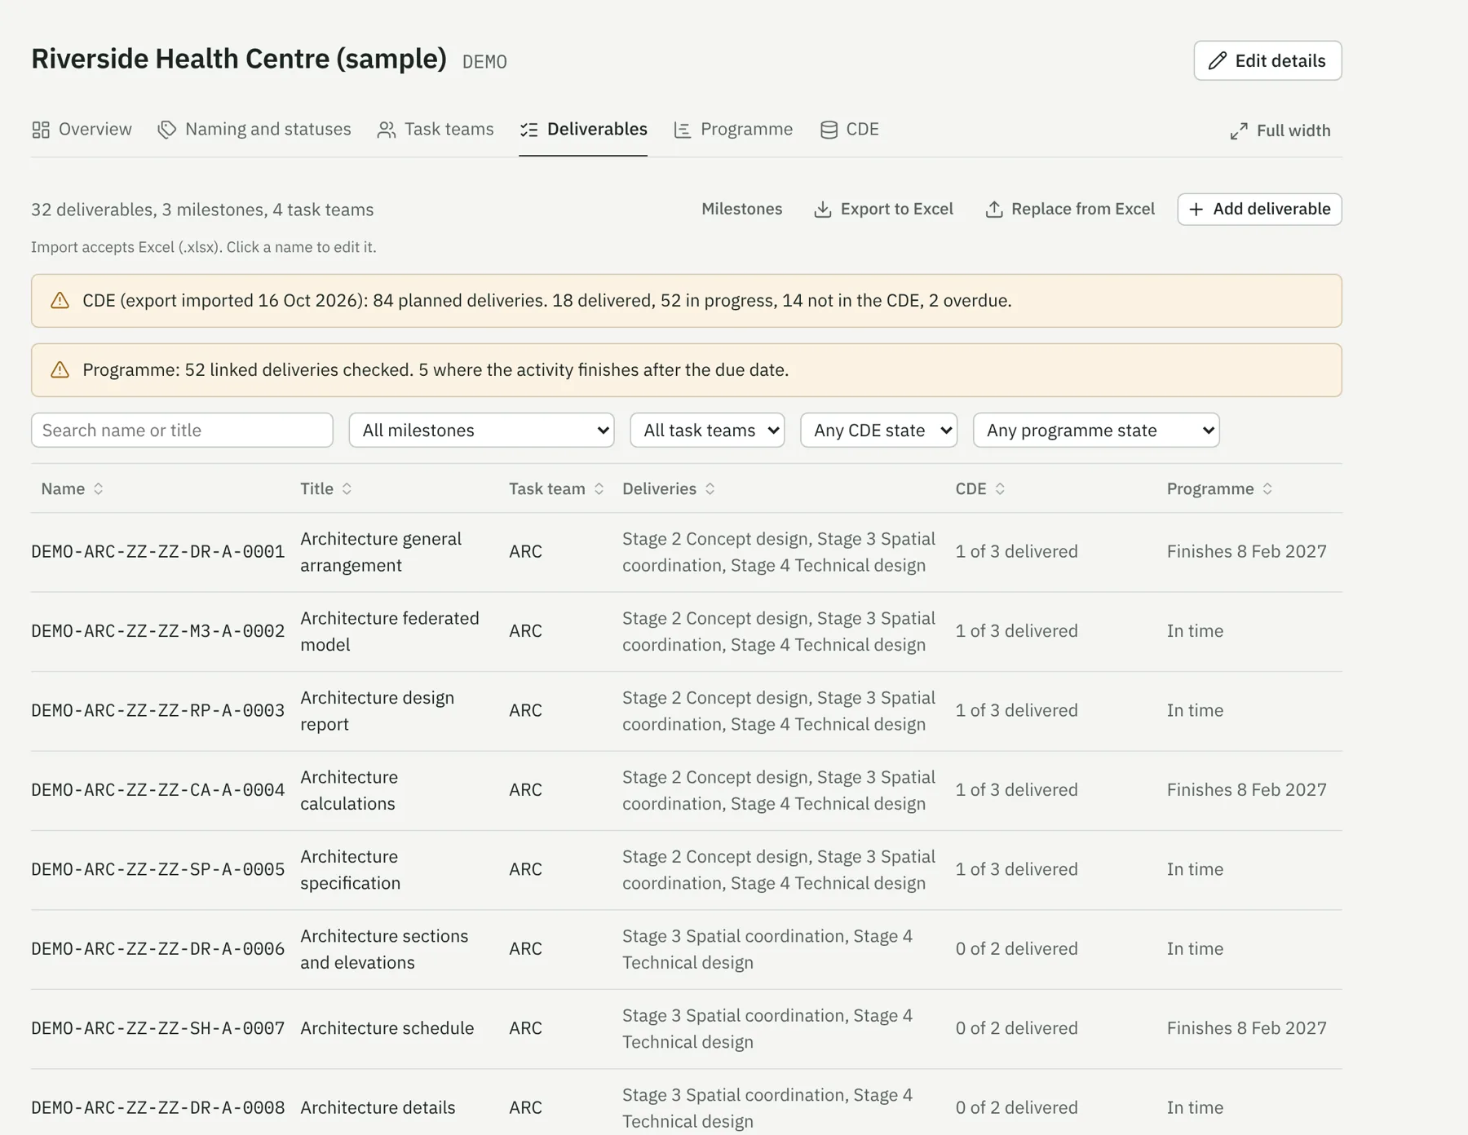Click the download icon for Export to Excel
Viewport: 1468px width, 1135px height.
[x=823, y=210]
